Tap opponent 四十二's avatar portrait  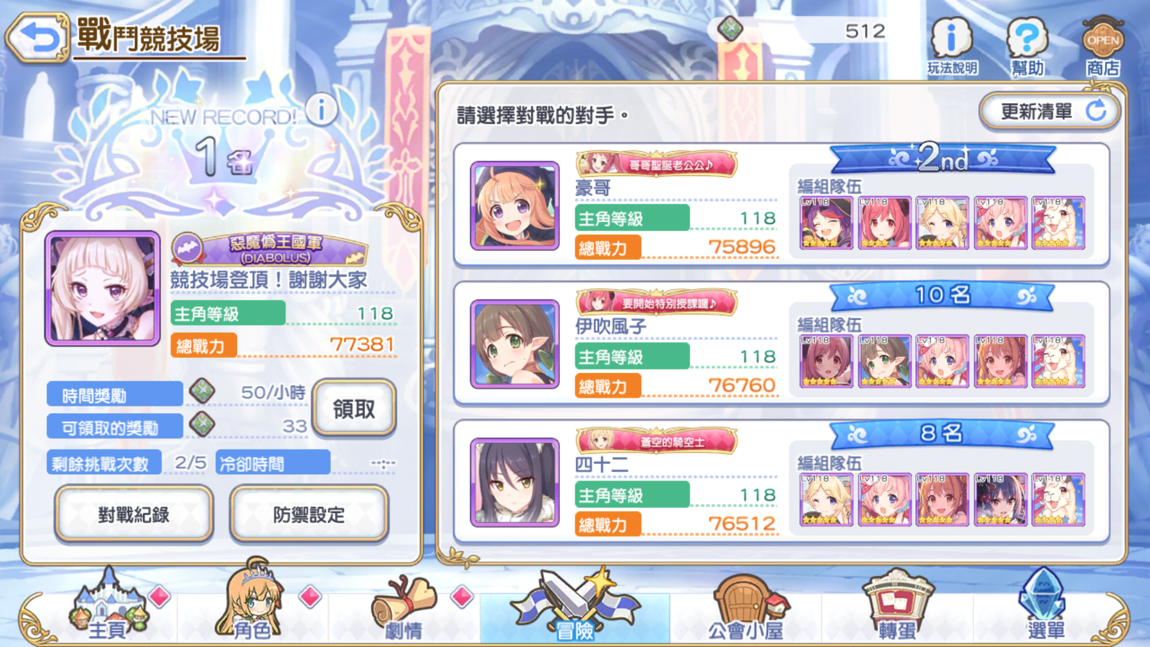pos(515,482)
